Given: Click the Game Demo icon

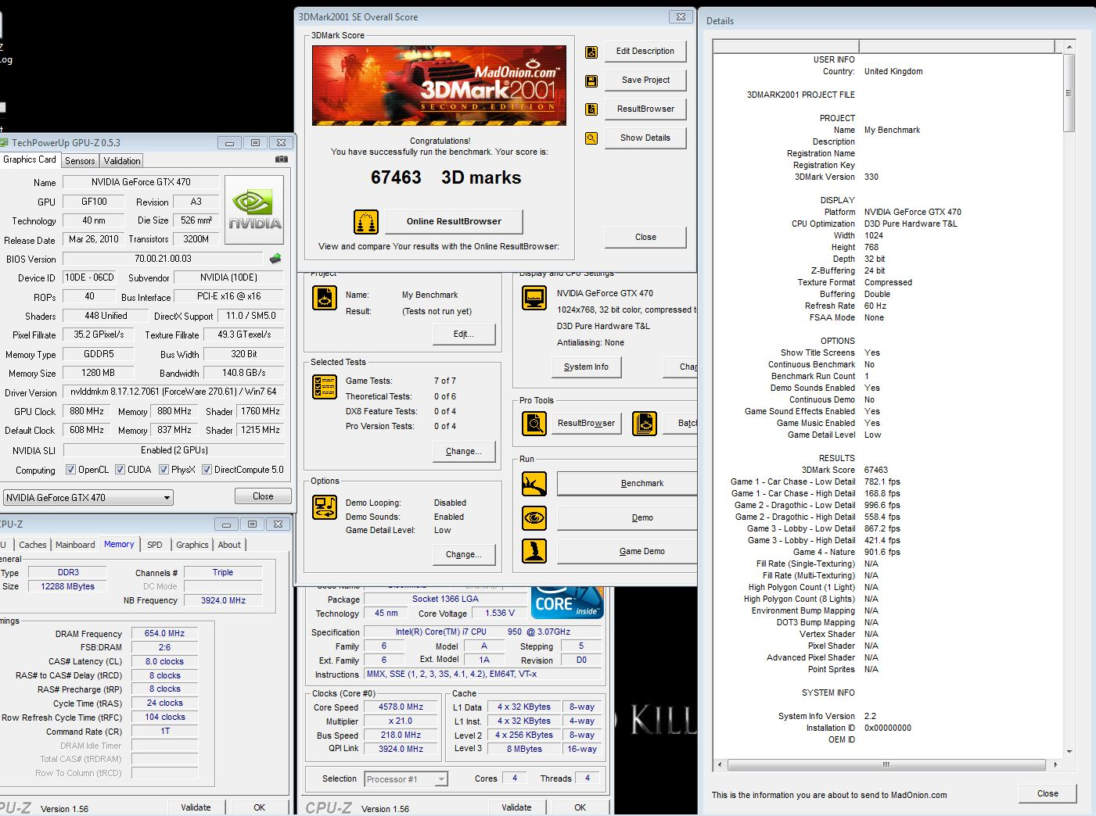Looking at the screenshot, I should tap(534, 551).
